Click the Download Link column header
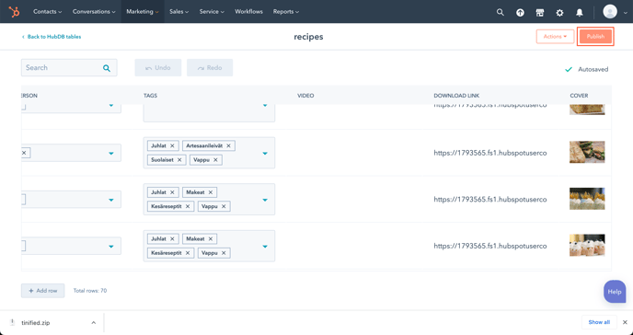Screen dimensions: 633x335 (x=456, y=96)
